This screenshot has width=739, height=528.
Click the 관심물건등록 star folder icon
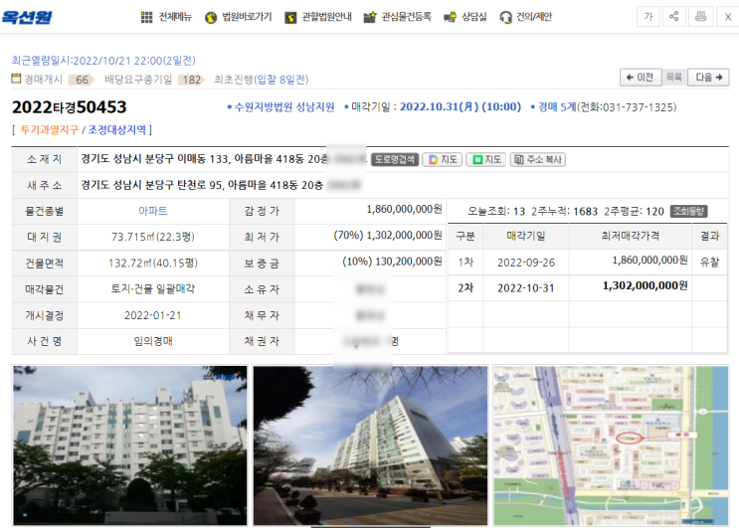370,18
